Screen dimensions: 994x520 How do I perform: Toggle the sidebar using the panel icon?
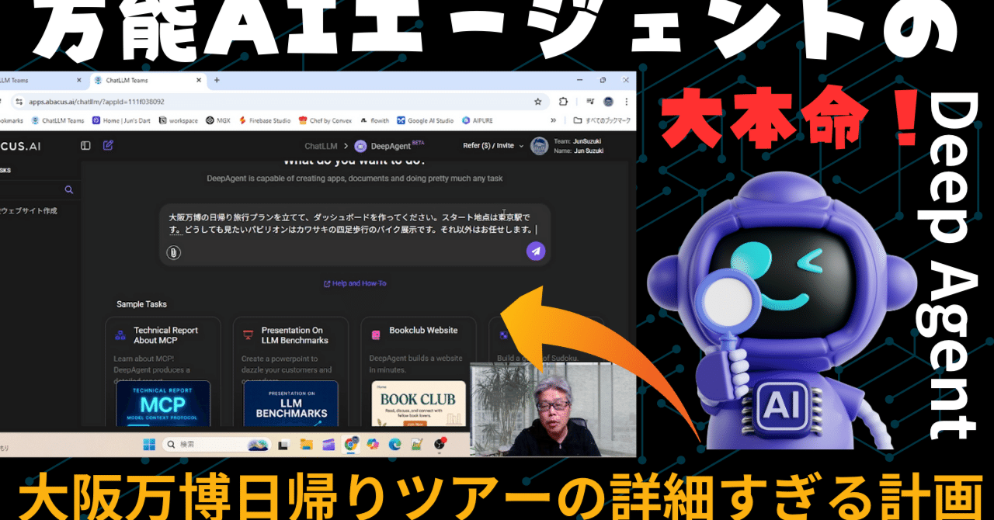[x=85, y=145]
